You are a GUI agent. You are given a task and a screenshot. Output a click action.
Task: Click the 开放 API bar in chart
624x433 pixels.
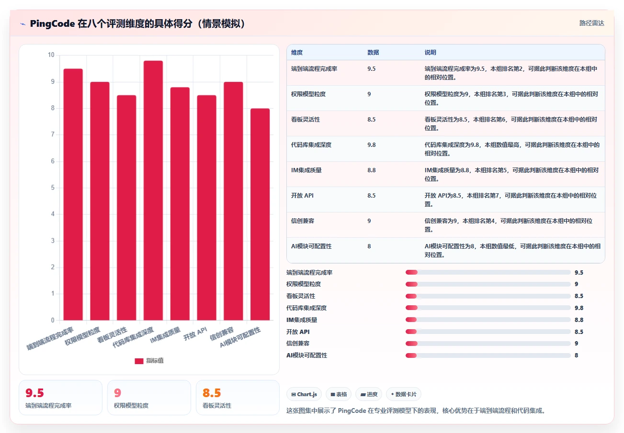206,208
